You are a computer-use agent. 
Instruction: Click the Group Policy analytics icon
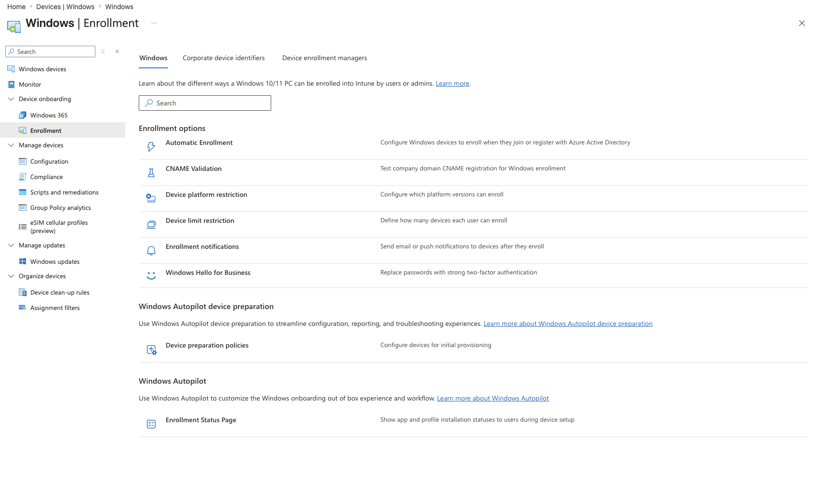tap(23, 207)
